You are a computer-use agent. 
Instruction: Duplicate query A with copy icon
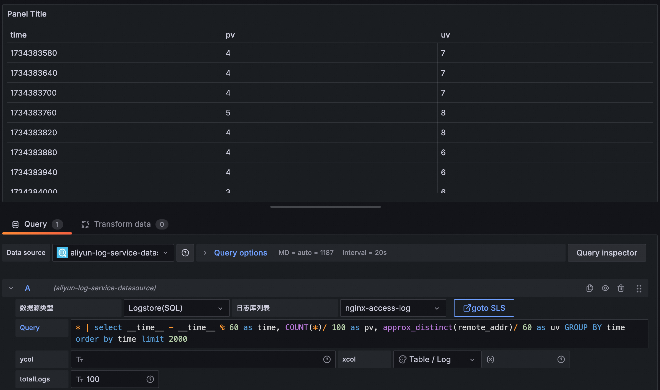point(590,288)
